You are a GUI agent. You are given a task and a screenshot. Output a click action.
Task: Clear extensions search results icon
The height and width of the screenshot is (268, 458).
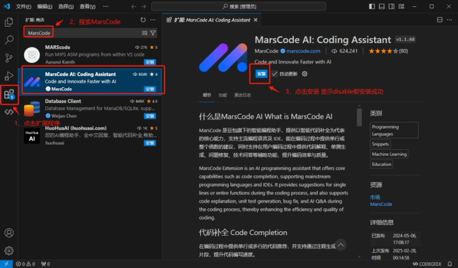[x=144, y=33]
